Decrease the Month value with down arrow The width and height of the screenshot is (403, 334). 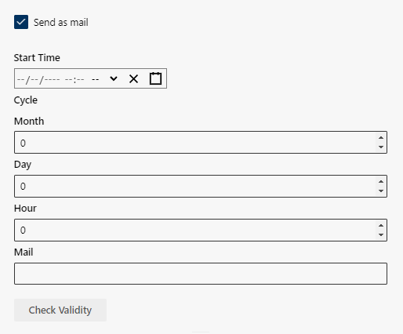coord(381,147)
